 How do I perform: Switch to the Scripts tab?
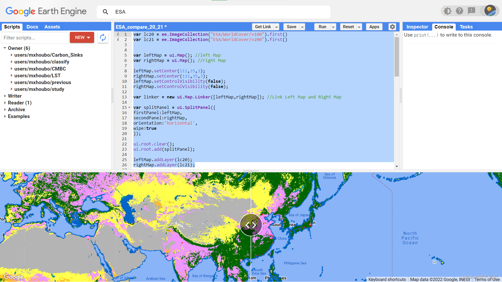[12, 27]
